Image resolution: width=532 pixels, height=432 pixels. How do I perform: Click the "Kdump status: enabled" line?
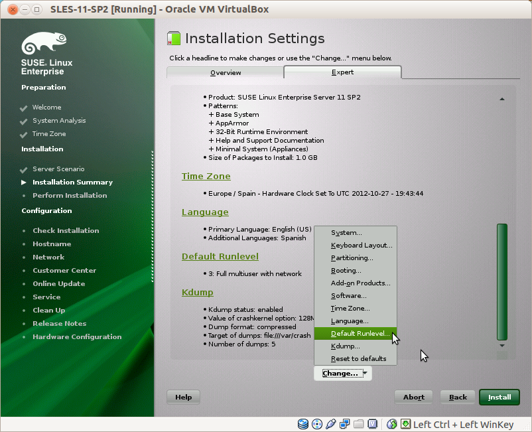pos(245,309)
